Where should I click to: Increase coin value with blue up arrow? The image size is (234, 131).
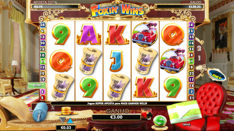pyautogui.click(x=70, y=120)
